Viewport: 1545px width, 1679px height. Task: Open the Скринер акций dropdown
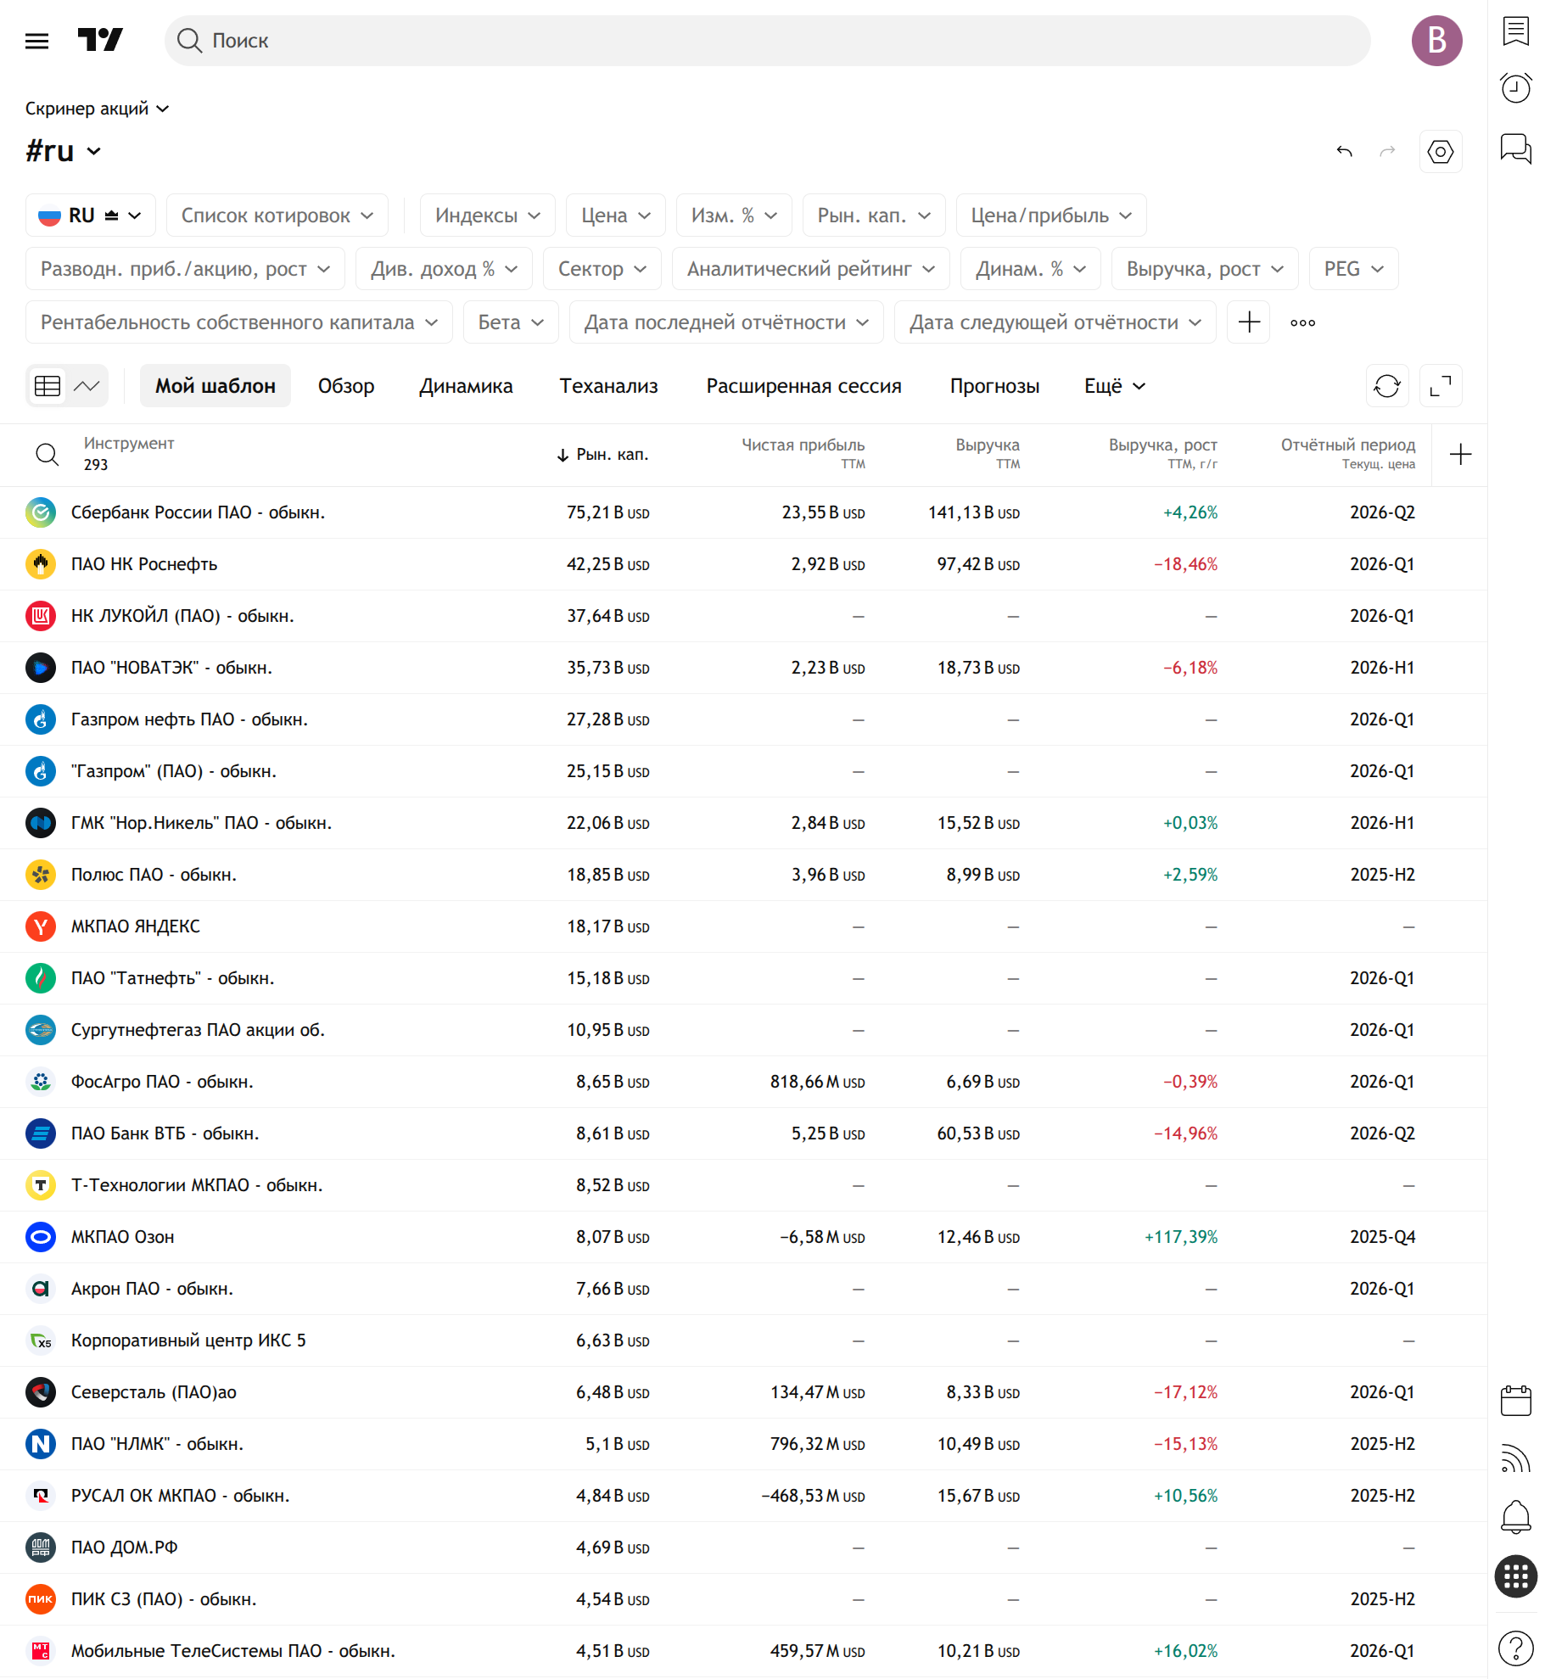pos(98,109)
